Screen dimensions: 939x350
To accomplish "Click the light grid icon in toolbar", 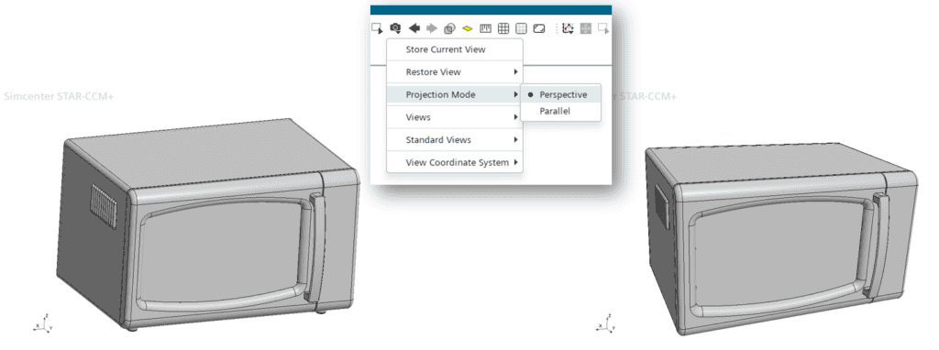I will point(521,28).
